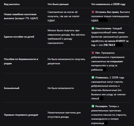Screen dimensions: 134x126
Task: Select the 'Вид выплаты' column header
Action: [12, 4]
